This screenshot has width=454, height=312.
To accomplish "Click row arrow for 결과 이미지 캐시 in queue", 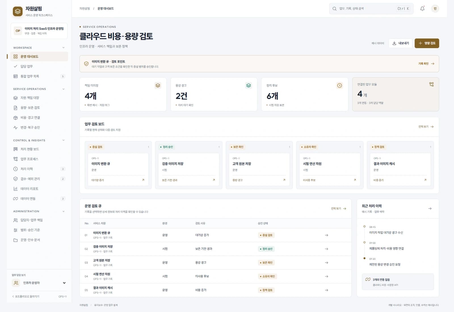I will click(x=326, y=290).
